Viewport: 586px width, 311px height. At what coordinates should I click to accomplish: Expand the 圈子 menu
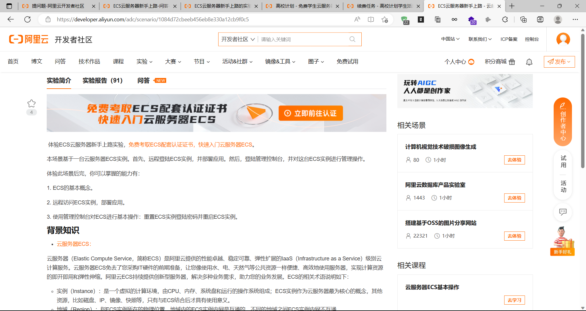click(316, 62)
